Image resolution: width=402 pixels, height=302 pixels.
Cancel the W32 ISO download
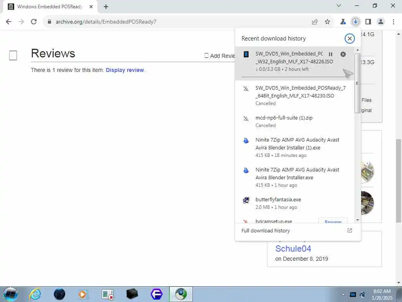click(x=343, y=54)
